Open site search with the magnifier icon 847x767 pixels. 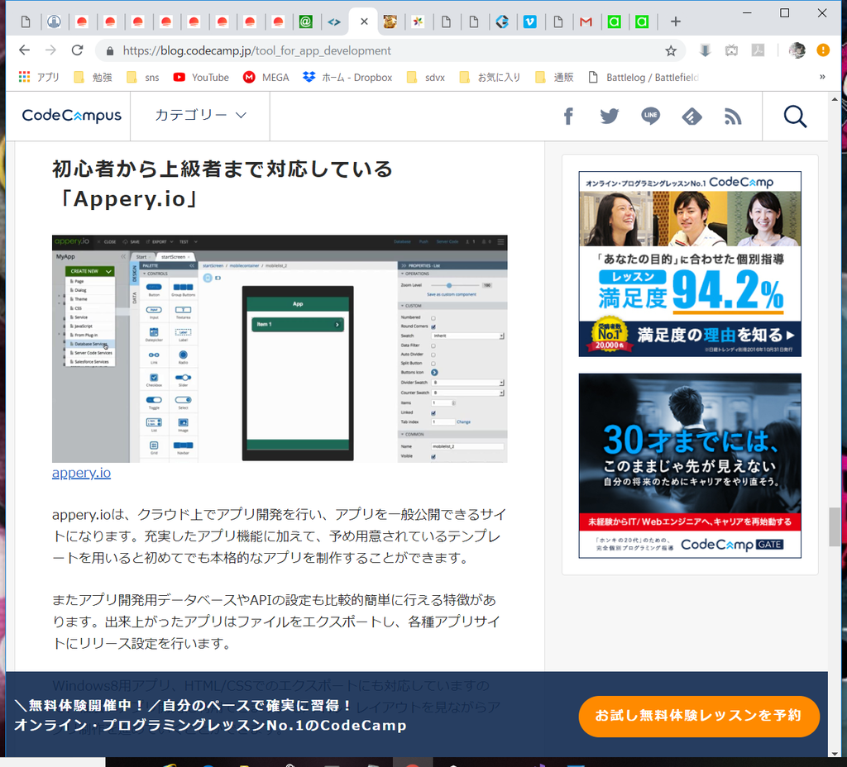pyautogui.click(x=795, y=116)
